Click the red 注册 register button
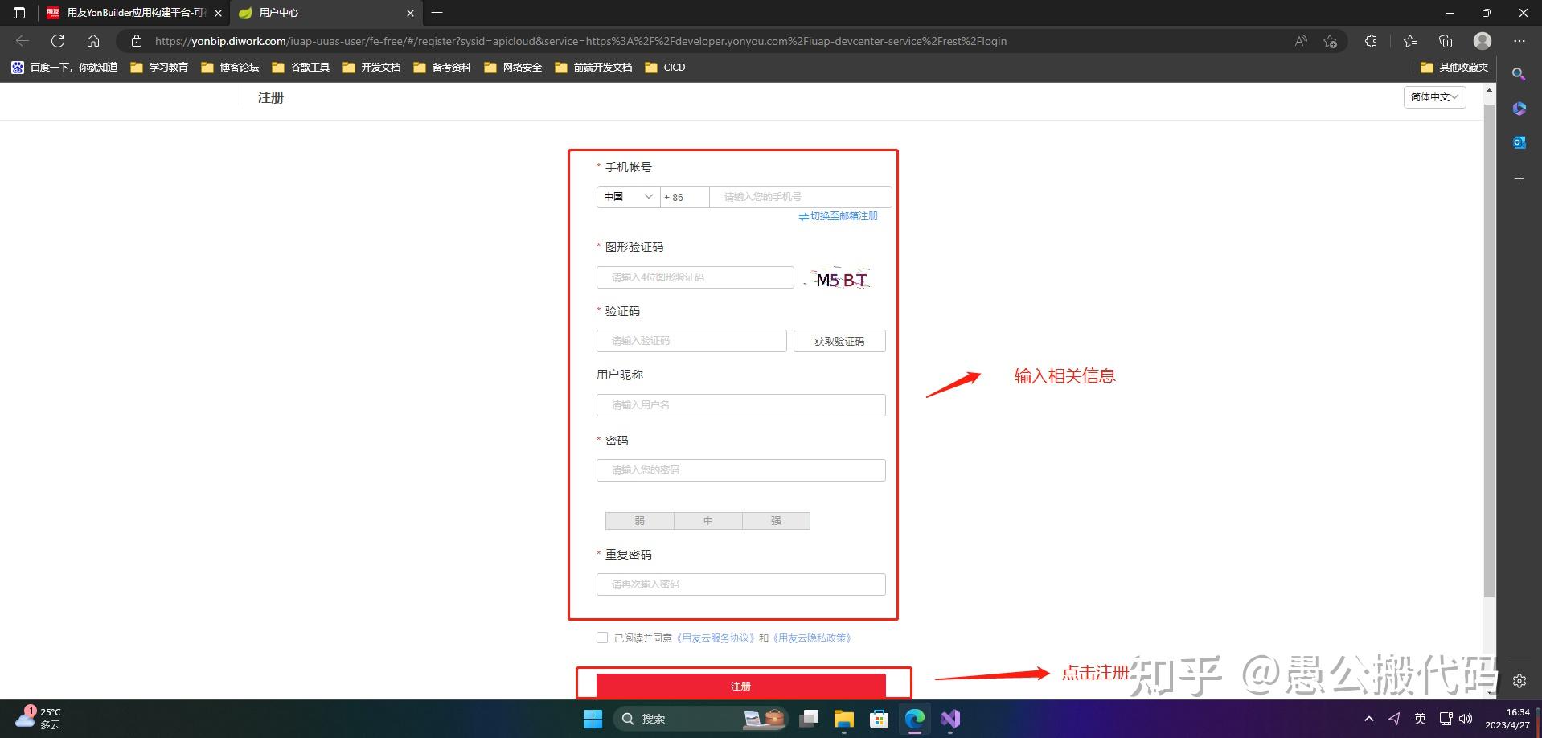The width and height of the screenshot is (1542, 738). coord(740,685)
